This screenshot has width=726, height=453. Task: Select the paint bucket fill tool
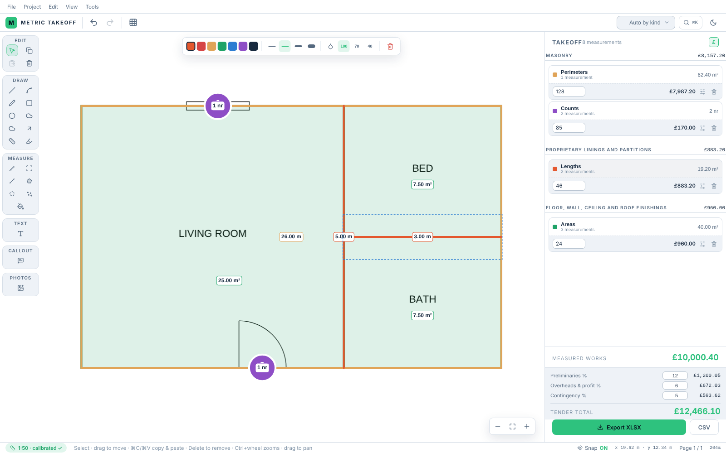(x=20, y=207)
